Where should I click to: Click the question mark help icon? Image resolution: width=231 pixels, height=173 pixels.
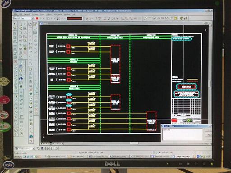[31, 141]
